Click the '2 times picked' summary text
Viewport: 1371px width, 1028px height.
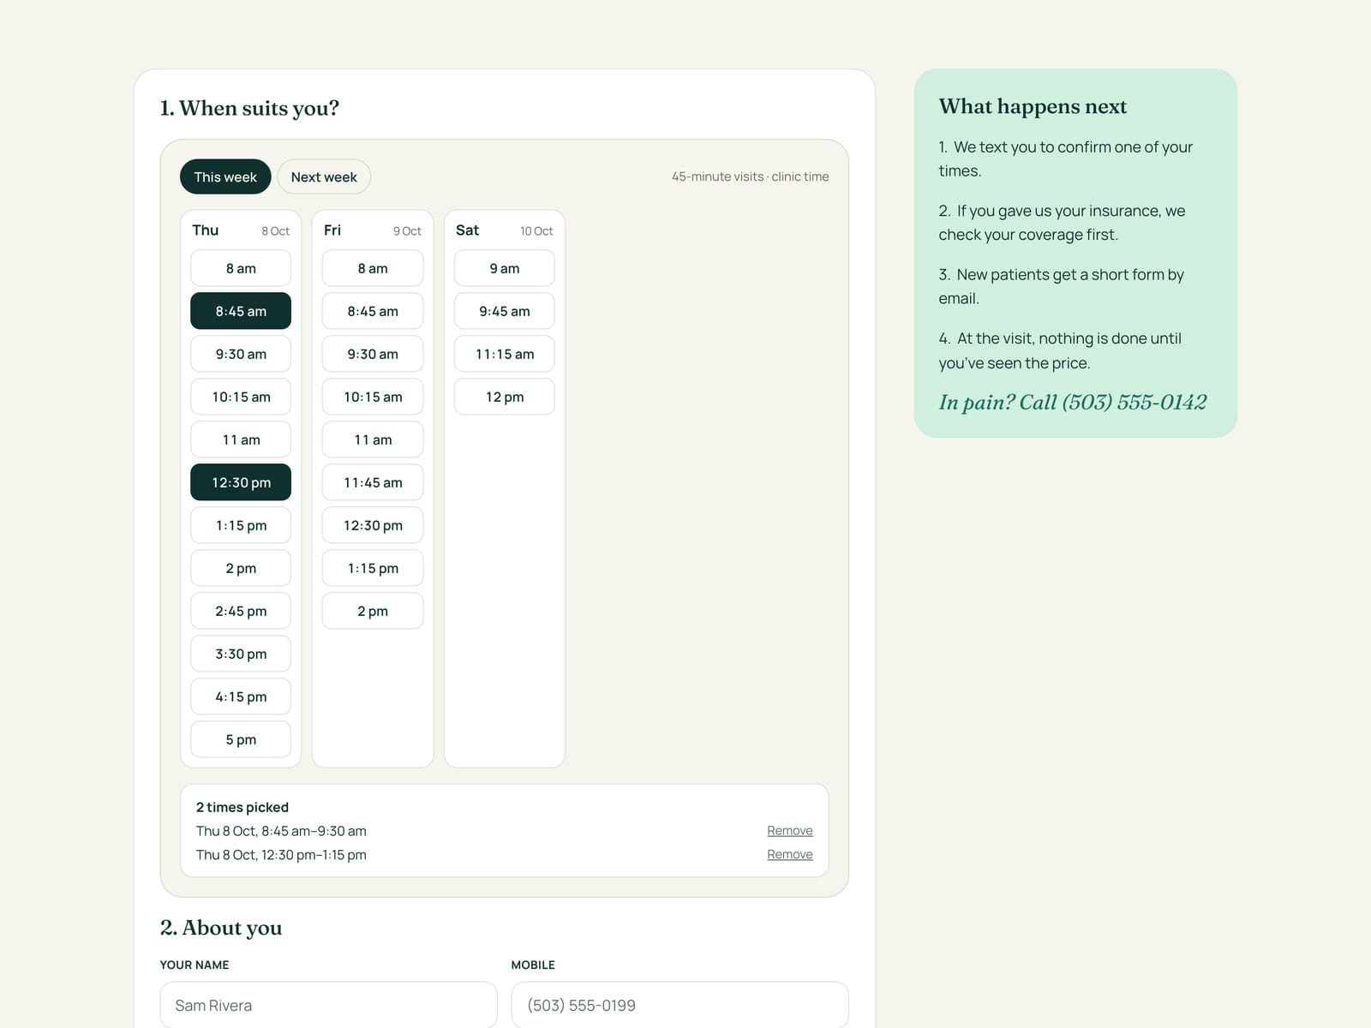(x=242, y=807)
